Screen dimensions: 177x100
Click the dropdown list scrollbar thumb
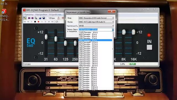pyautogui.click(x=113, y=49)
